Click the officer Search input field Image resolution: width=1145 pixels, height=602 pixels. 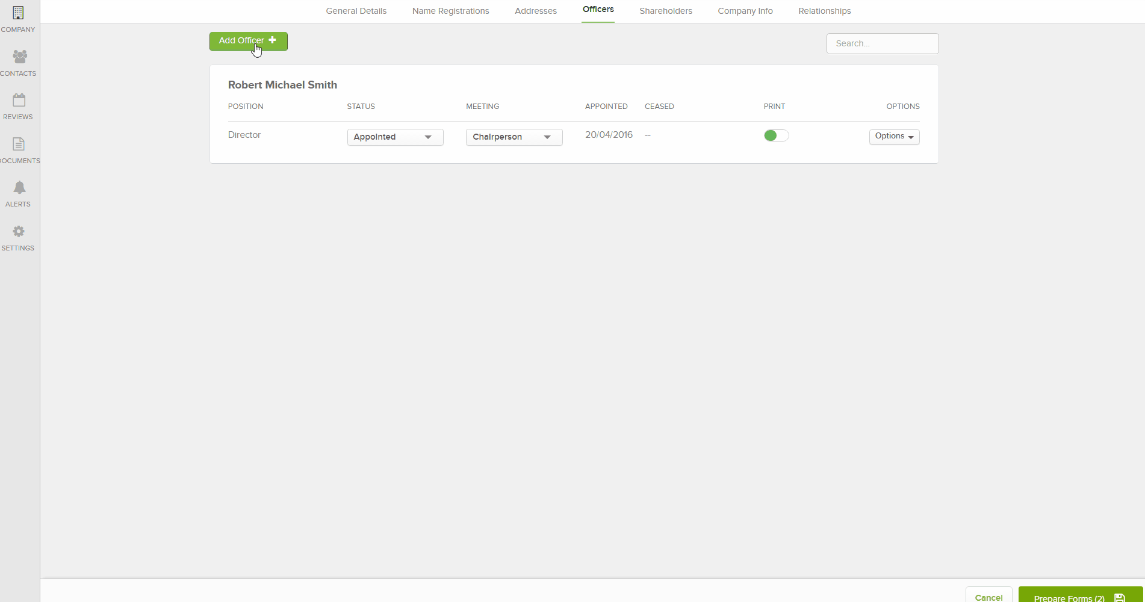click(x=882, y=43)
